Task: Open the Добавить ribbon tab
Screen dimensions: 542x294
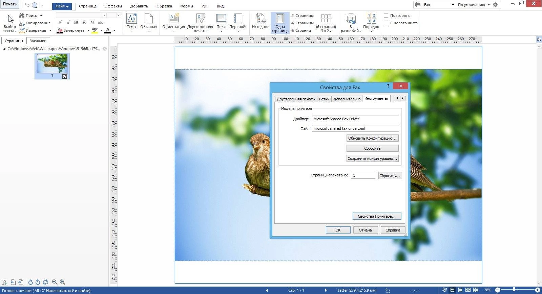Action: coord(139,6)
